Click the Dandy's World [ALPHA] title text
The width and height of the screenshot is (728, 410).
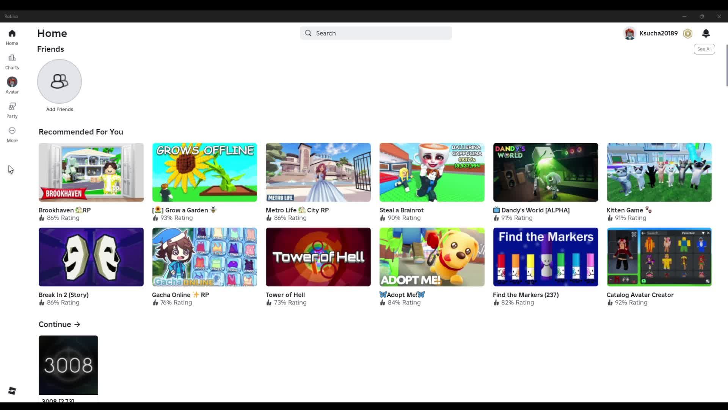pyautogui.click(x=531, y=210)
